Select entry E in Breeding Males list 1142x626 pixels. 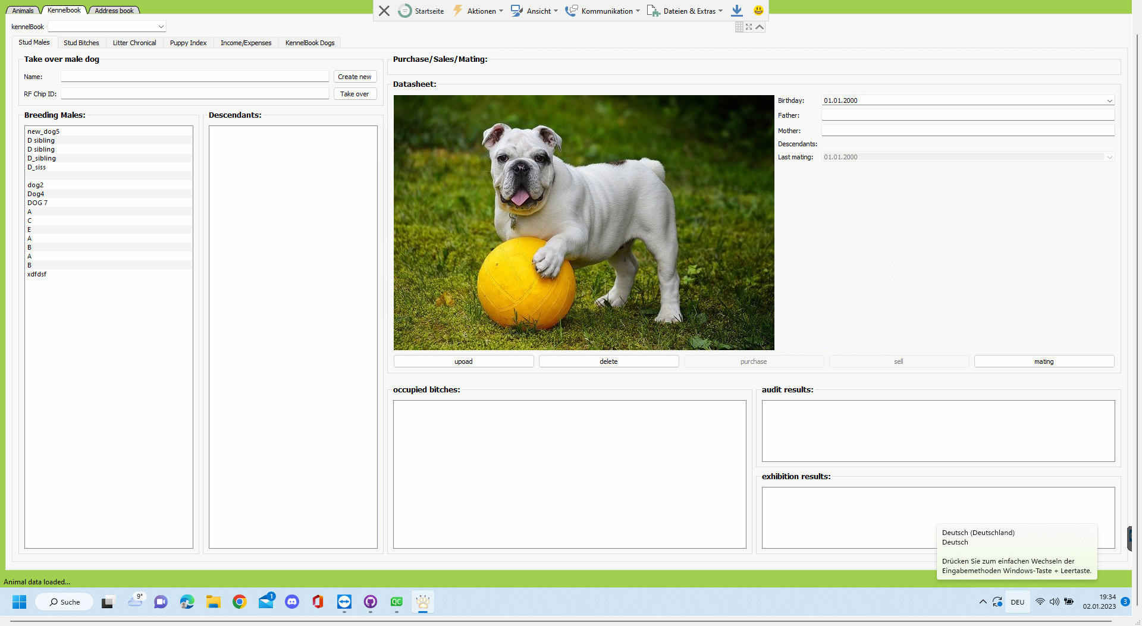pos(109,229)
